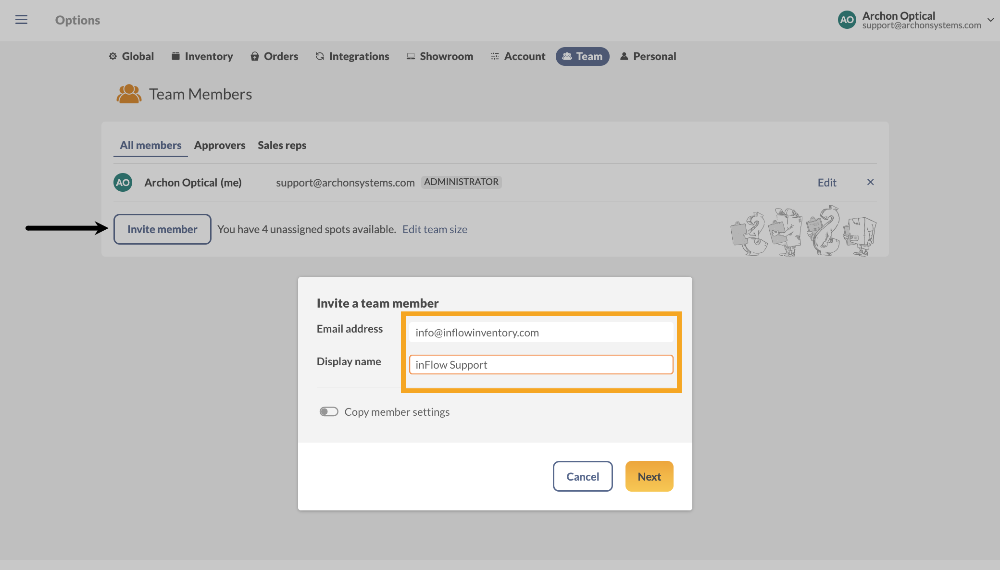
Task: Click the Invite member button
Action: click(162, 229)
